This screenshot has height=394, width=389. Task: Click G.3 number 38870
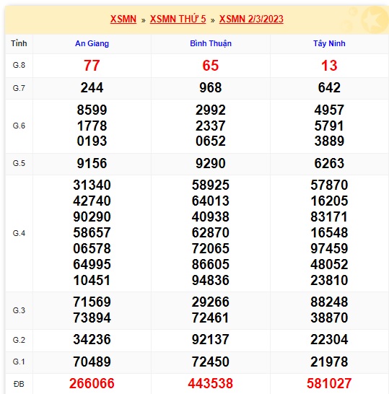tap(329, 318)
